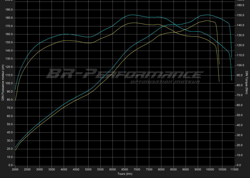Image resolution: width=250 pixels, height=178 pixels.
Task: Click the 4000 tick on the RPM axis
Action: 64,170
